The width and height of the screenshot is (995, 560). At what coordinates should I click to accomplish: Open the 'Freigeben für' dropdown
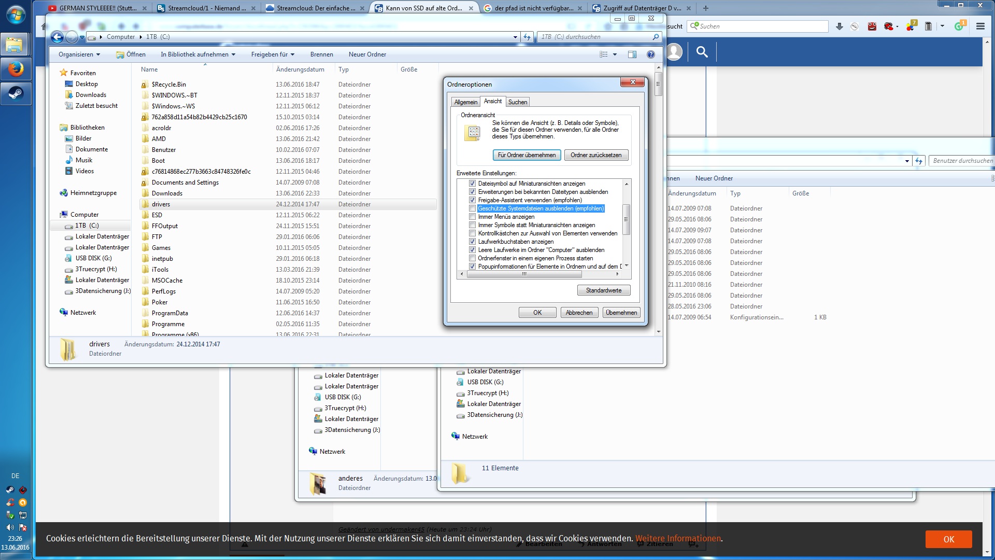pyautogui.click(x=273, y=54)
